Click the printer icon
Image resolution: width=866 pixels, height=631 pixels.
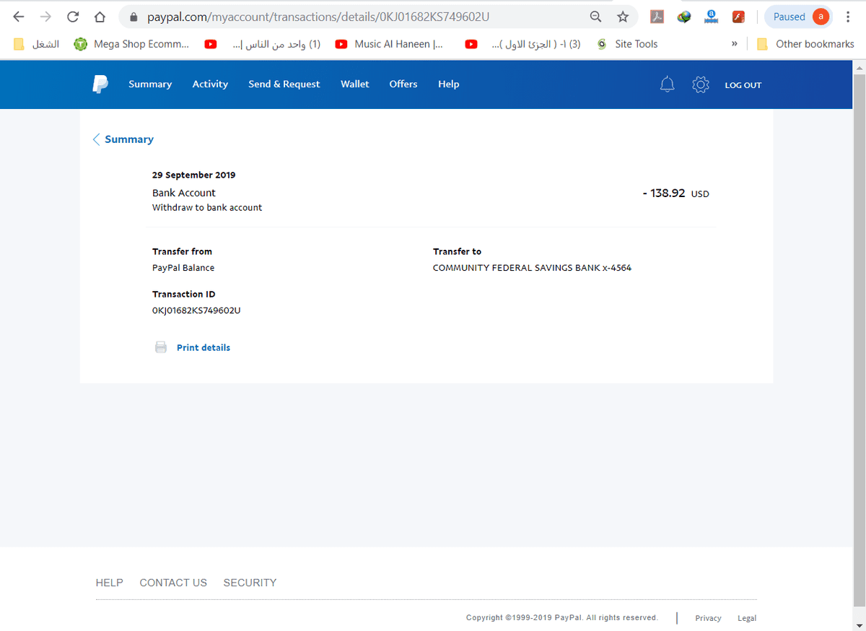161,347
